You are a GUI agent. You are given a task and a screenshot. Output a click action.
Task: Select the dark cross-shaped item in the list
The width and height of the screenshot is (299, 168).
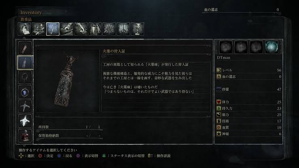point(25,106)
